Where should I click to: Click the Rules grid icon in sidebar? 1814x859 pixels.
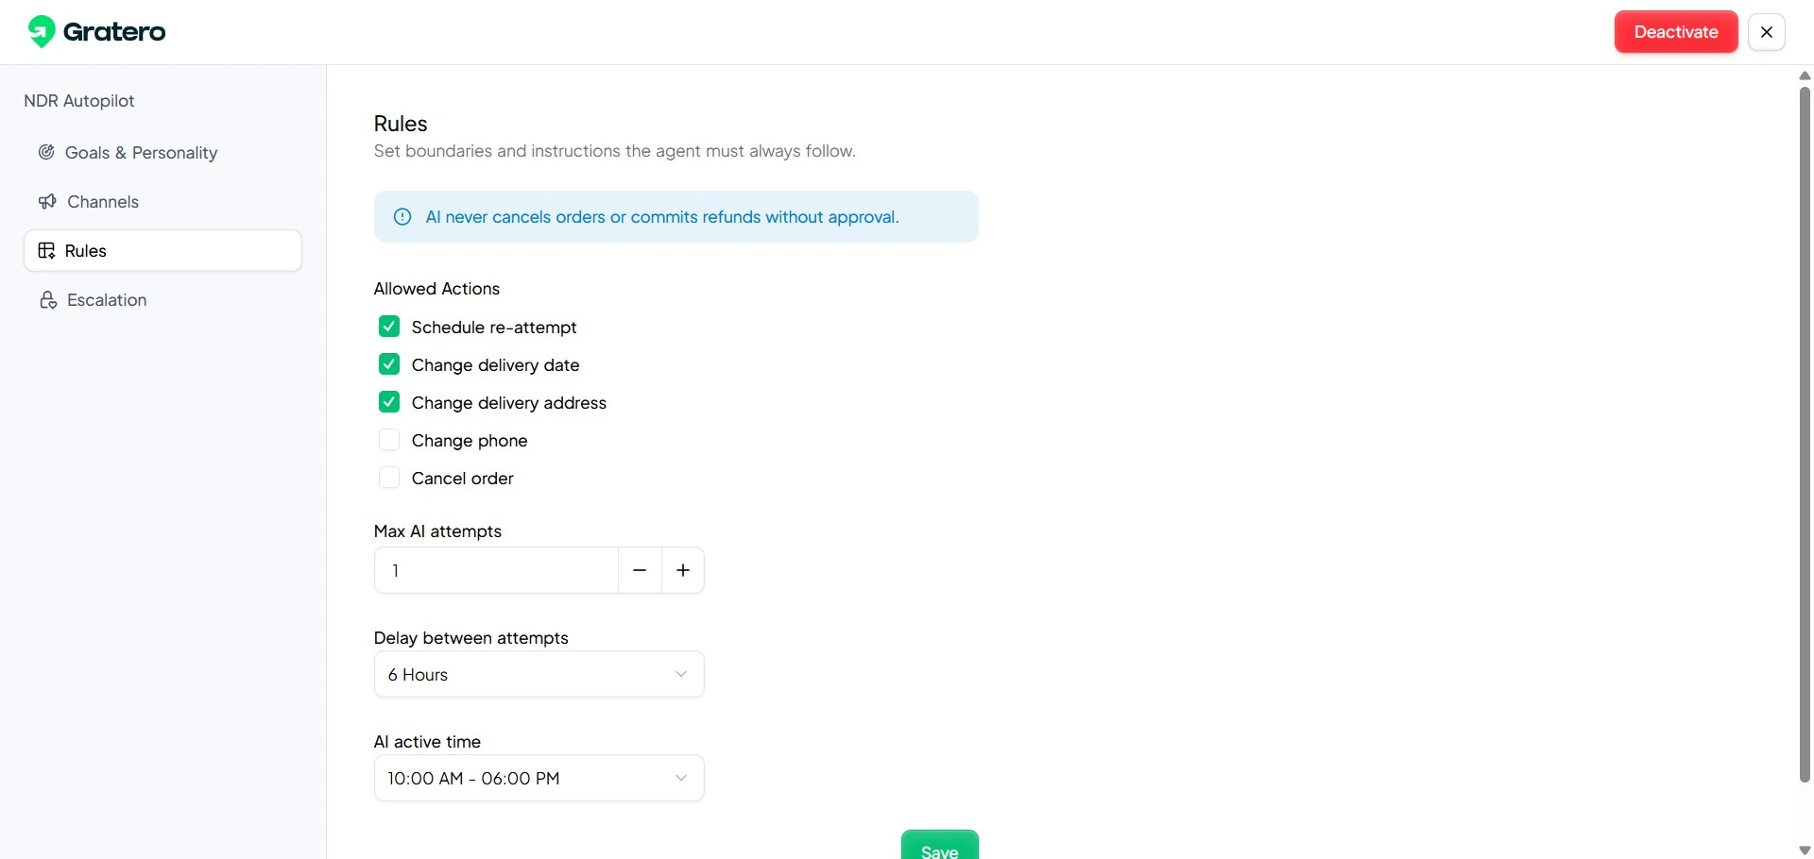click(x=47, y=250)
